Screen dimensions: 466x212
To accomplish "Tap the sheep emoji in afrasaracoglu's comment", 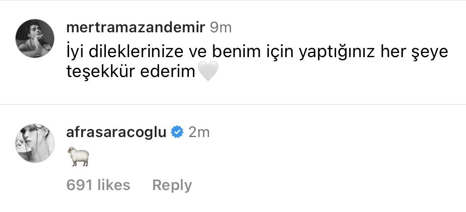I will click(x=78, y=156).
